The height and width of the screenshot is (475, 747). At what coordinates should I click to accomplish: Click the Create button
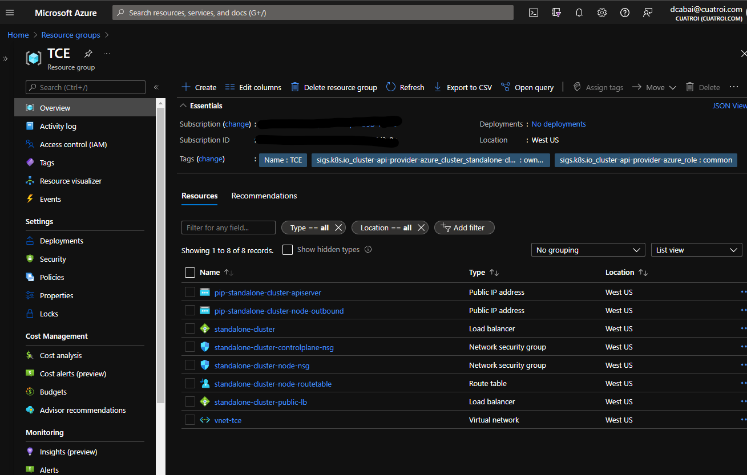point(199,87)
